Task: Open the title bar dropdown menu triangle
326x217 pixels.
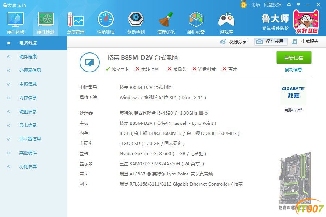Action: 298,4
